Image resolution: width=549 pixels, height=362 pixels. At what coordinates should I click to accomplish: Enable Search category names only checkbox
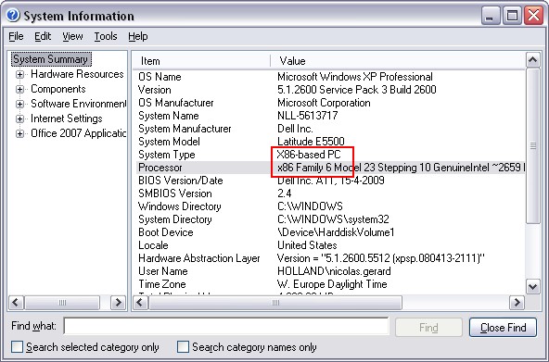[183, 347]
